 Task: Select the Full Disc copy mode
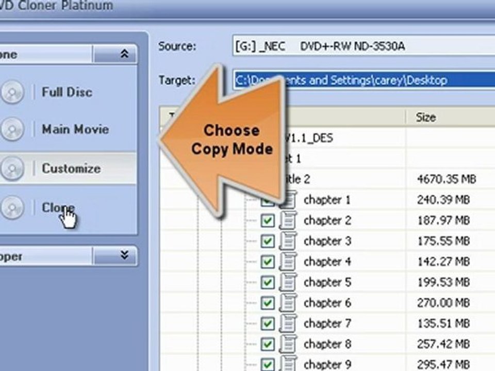pos(67,92)
